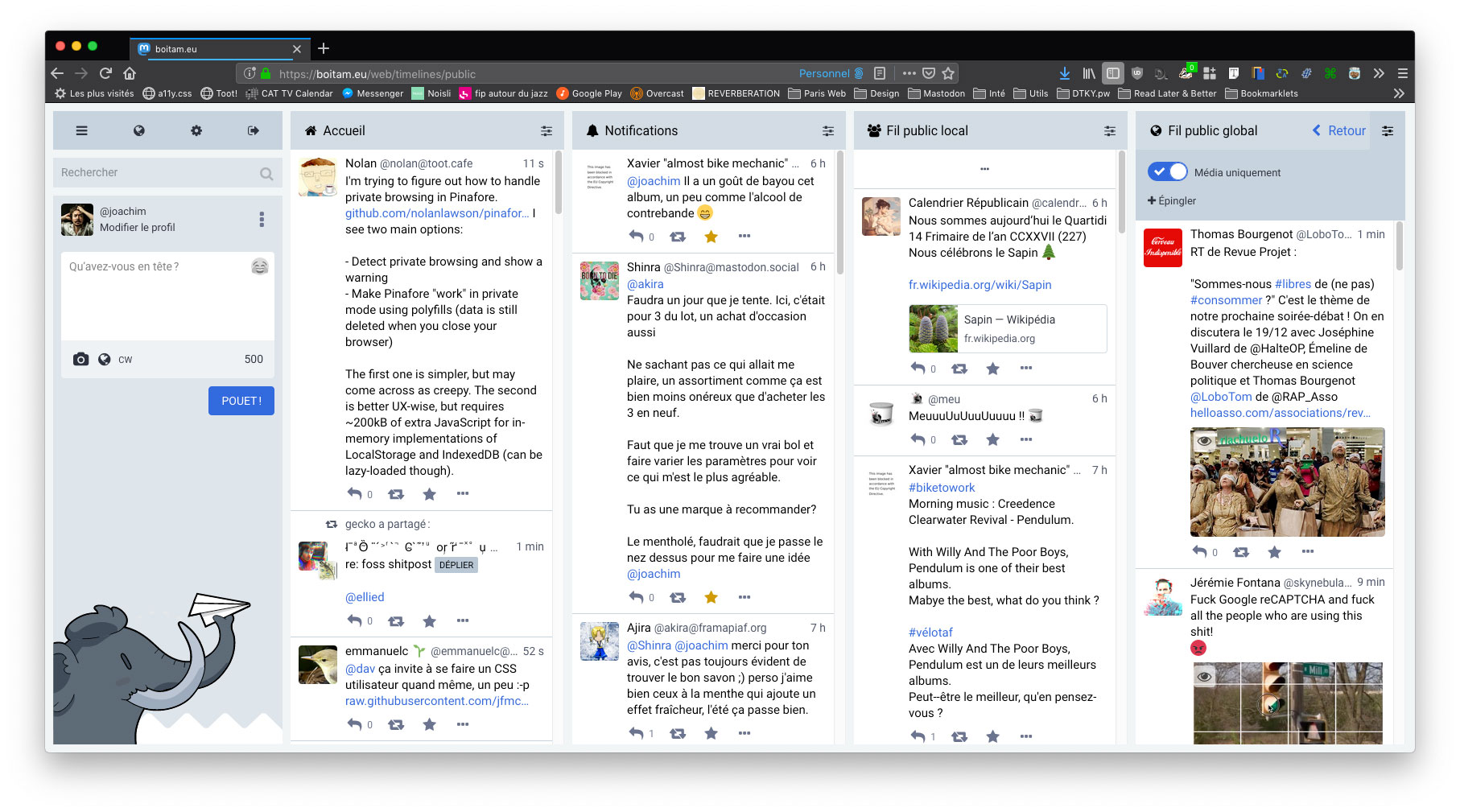Open the compose emoji picker

259,266
